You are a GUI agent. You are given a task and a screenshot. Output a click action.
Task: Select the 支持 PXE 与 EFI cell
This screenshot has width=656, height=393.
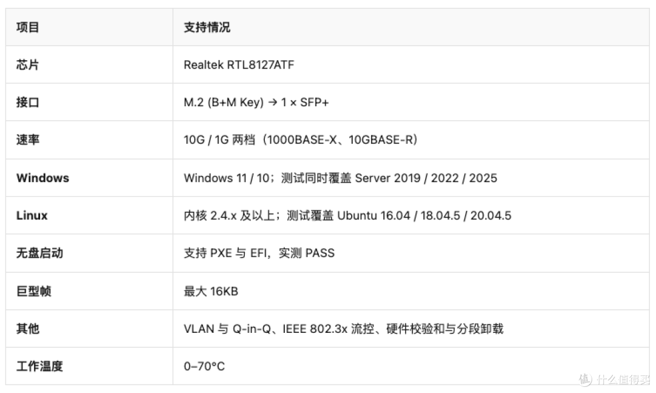point(411,253)
